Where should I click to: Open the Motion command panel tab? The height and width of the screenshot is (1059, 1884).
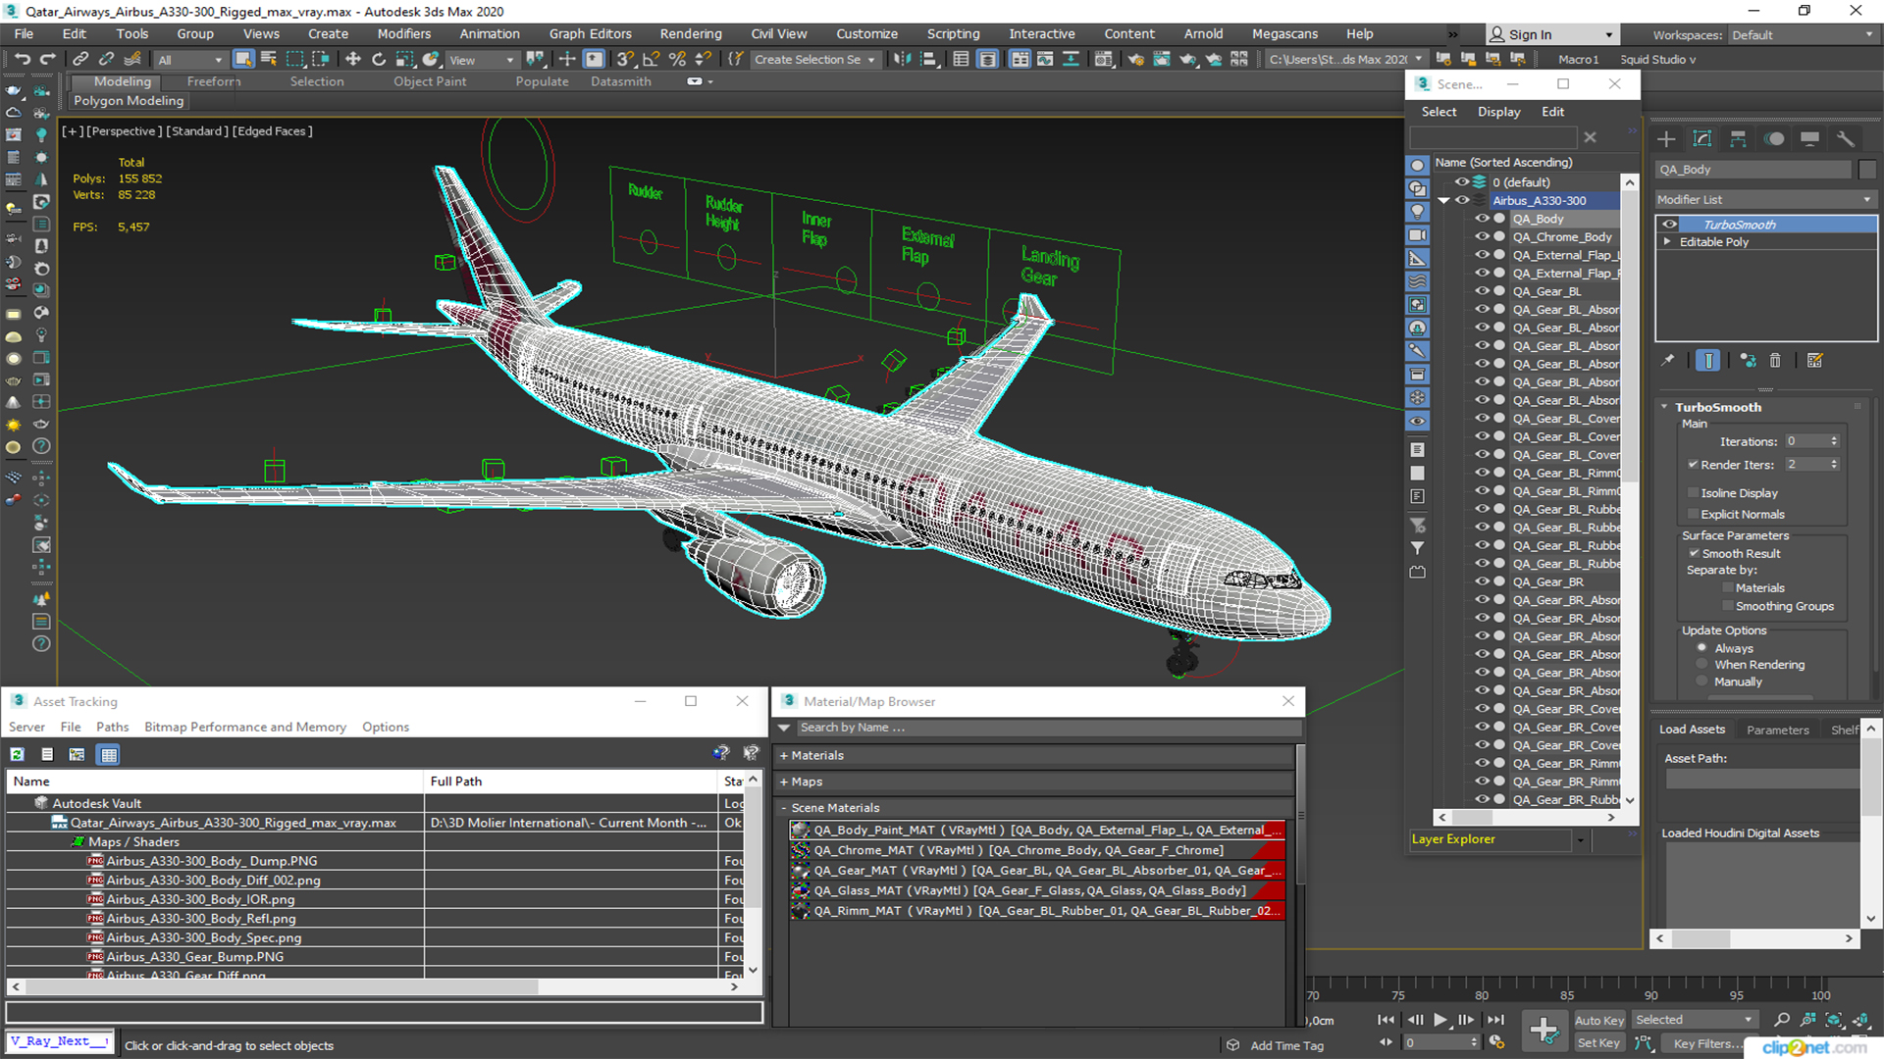coord(1774,139)
